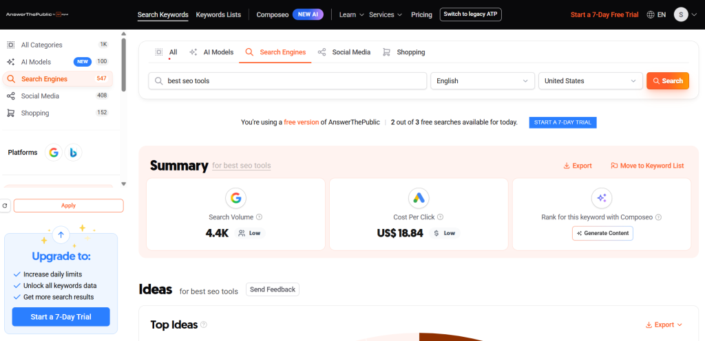Open Keywords Lists in top navigation
This screenshot has height=341, width=705.
(x=218, y=14)
